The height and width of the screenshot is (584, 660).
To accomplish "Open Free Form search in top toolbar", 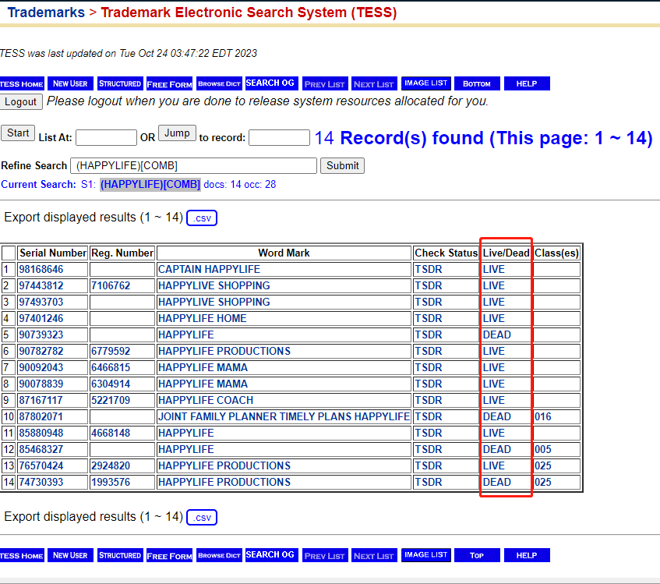I will coord(169,83).
